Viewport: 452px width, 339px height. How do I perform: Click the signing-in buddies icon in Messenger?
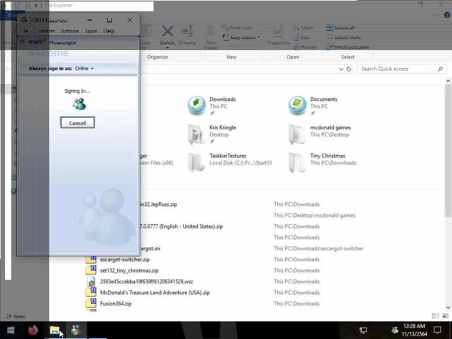click(x=79, y=104)
